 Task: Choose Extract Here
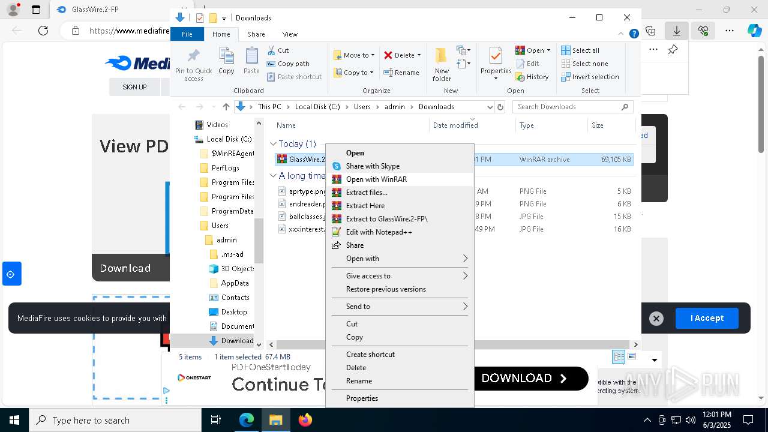pyautogui.click(x=400, y=206)
